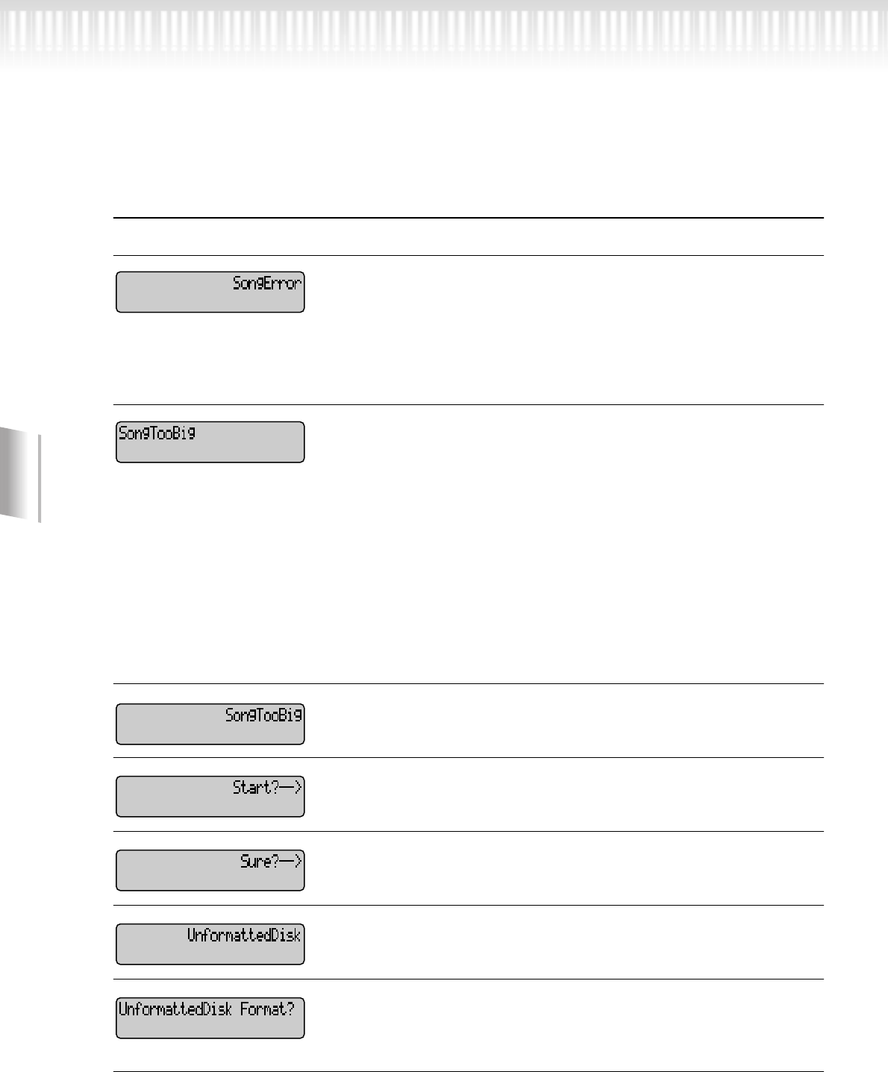Screen dimensions: 888x1072
Task: Select the left-aligned SongTooBig display
Action: (210, 442)
